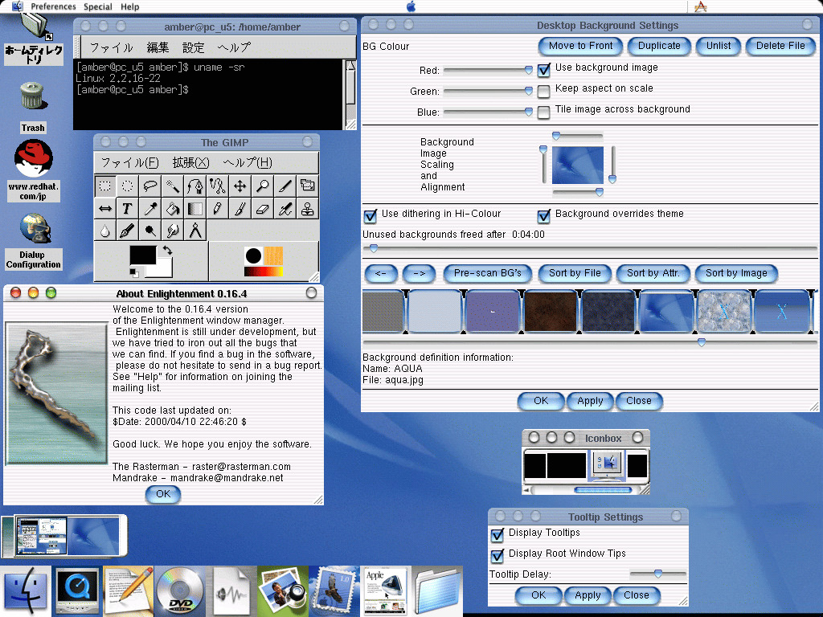This screenshot has width=823, height=617.
Task: Select the Crop knife tool
Action: (x=285, y=186)
